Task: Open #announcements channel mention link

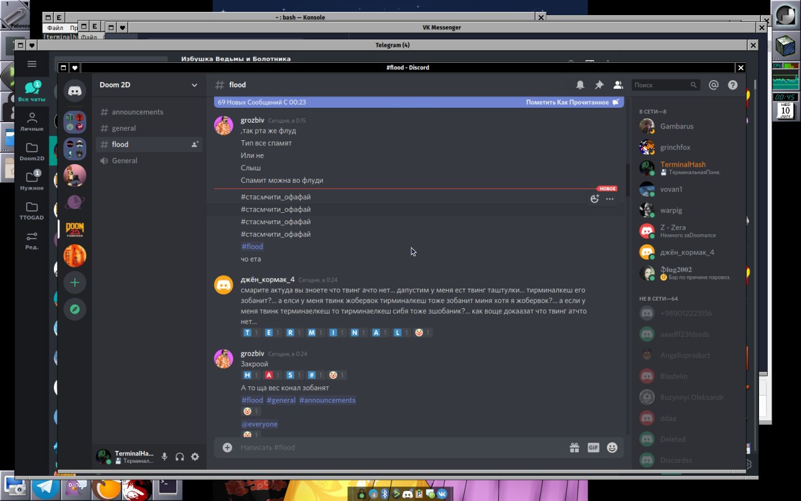Action: click(x=327, y=400)
